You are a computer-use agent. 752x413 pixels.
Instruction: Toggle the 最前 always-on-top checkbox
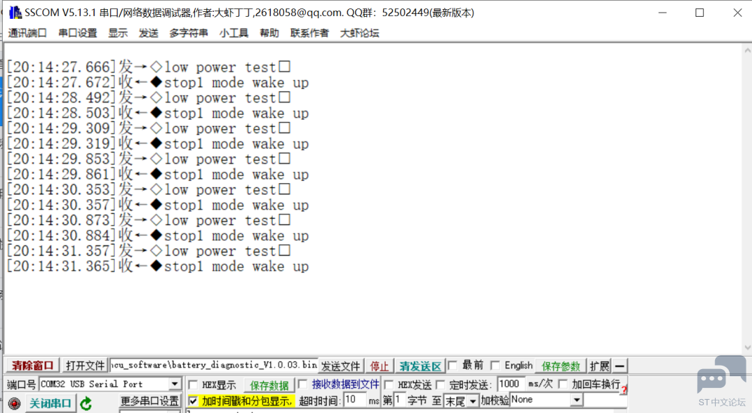[453, 366]
